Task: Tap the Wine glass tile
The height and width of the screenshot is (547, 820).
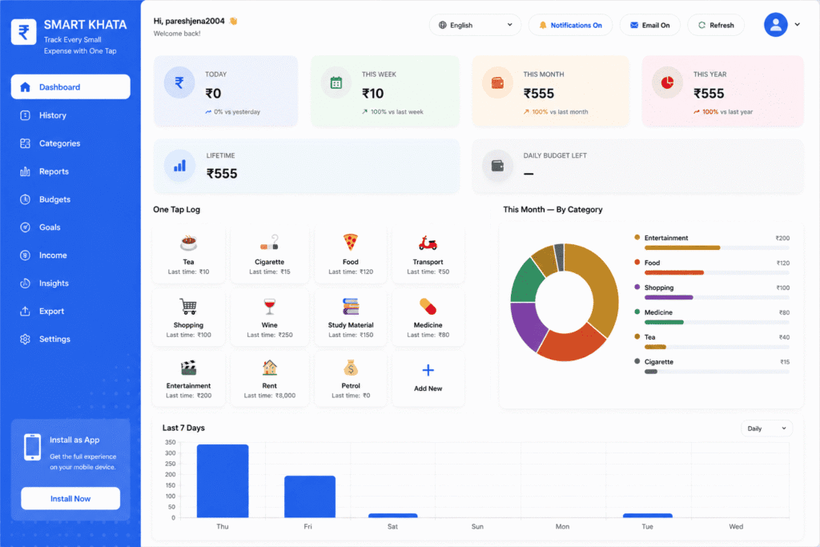Action: (x=269, y=317)
